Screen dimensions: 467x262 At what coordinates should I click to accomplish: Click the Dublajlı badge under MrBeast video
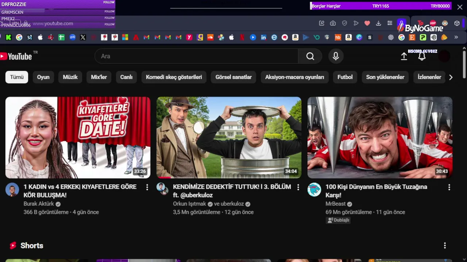click(339, 220)
